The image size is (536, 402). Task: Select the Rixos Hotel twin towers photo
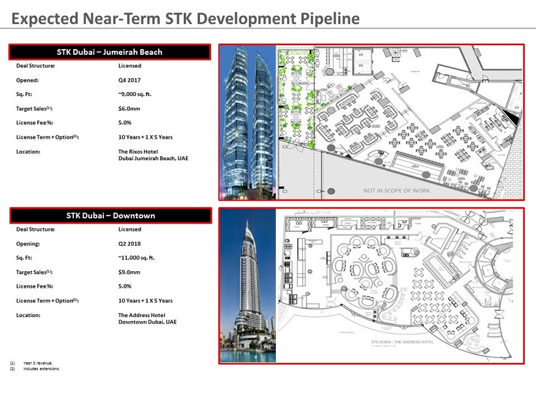click(247, 122)
